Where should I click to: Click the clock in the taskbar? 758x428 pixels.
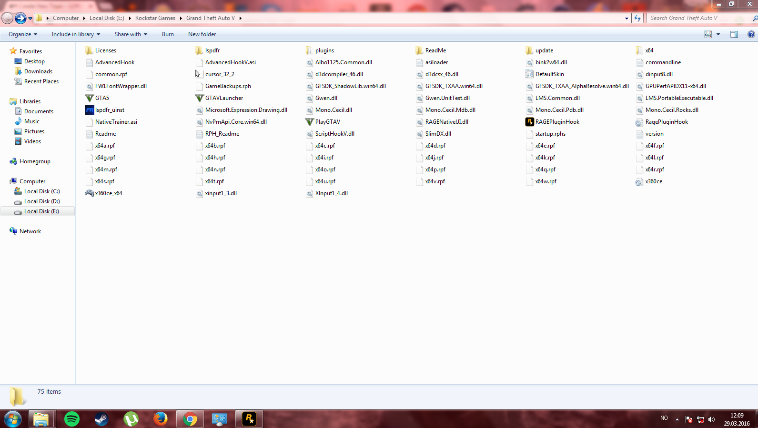click(x=737, y=419)
